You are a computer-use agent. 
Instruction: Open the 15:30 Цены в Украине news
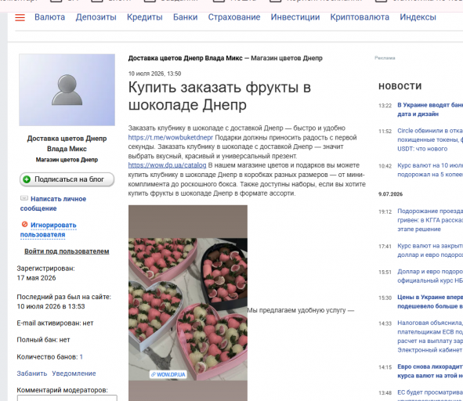430,302
